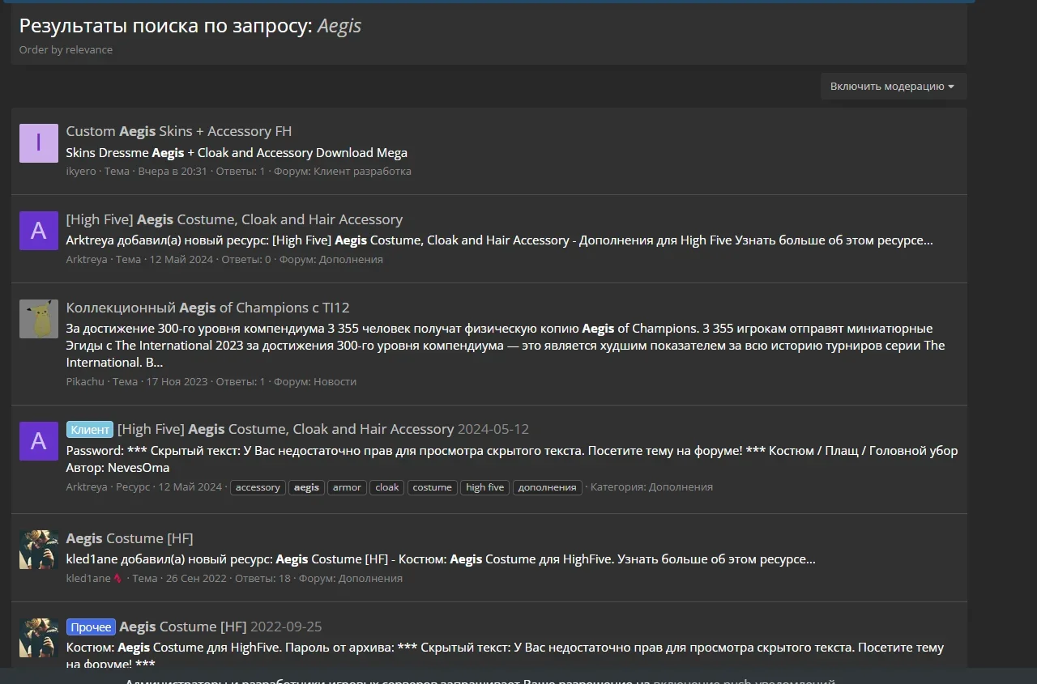Expand the Включить модерацию dropdown
This screenshot has height=684, width=1037.
[x=893, y=86]
